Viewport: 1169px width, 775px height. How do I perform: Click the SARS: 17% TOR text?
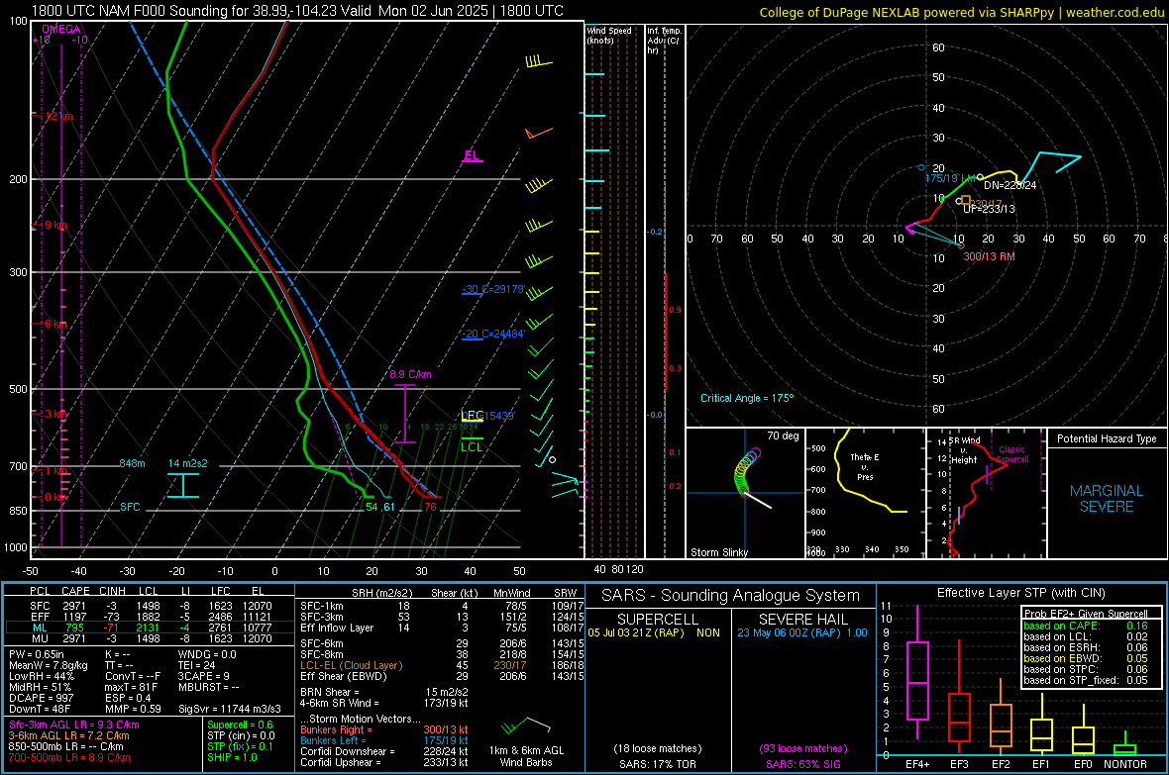(658, 764)
